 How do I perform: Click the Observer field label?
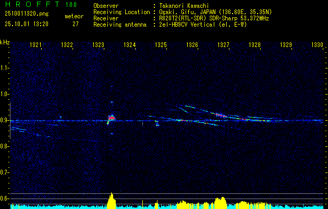(106, 6)
